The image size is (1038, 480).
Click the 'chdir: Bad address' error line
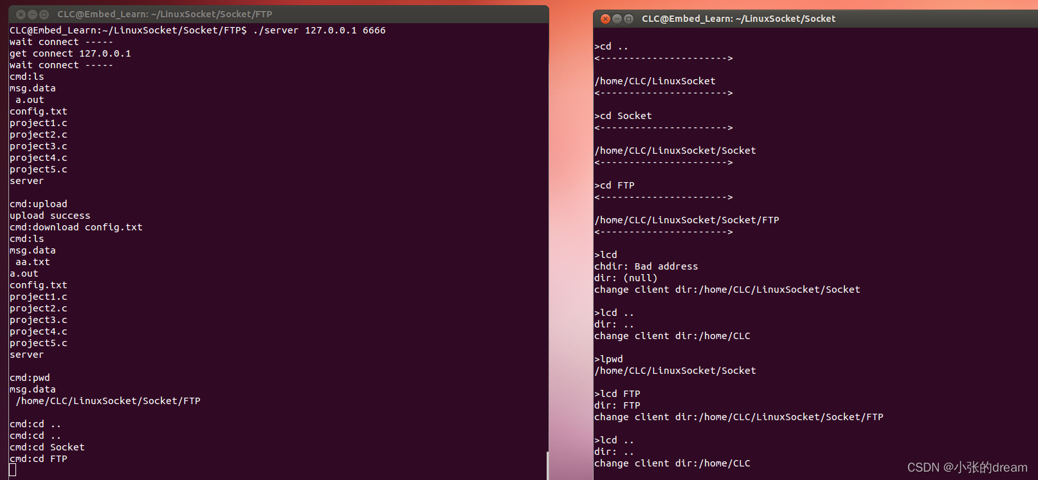point(646,266)
